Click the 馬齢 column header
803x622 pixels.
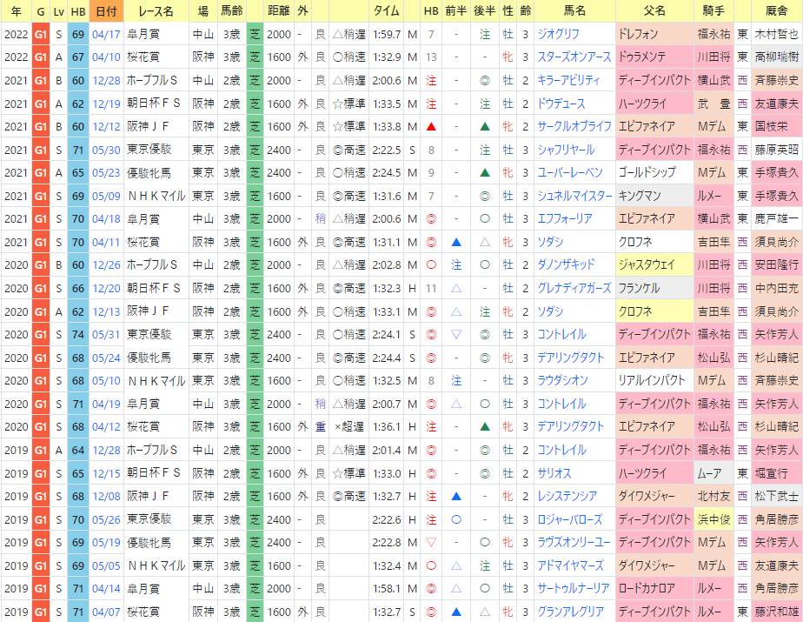coord(231,10)
